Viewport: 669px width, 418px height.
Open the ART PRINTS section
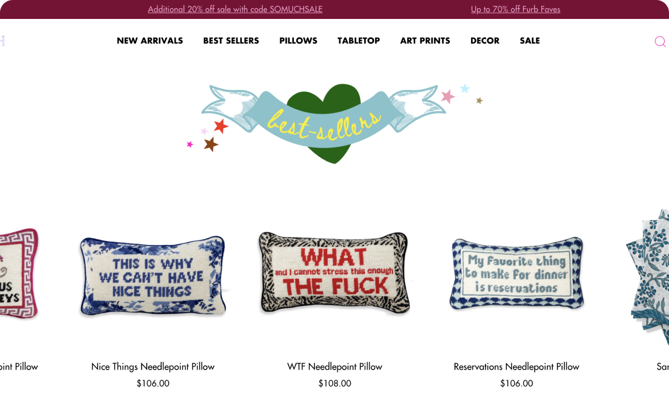click(425, 41)
